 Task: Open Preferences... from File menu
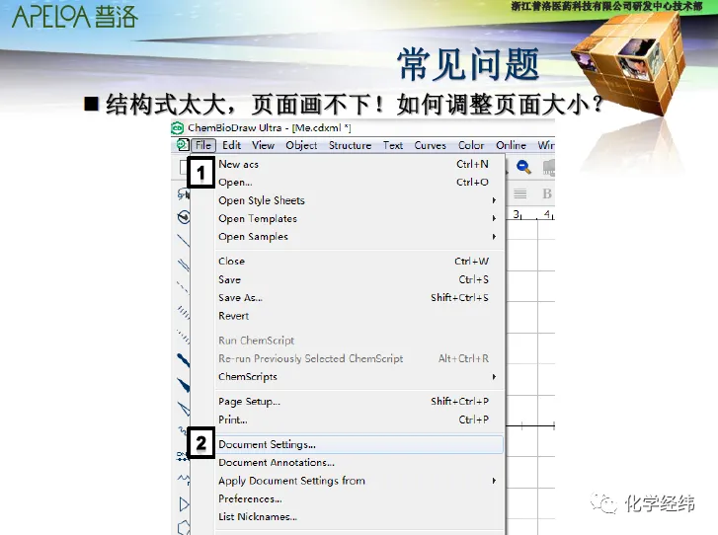click(359, 498)
